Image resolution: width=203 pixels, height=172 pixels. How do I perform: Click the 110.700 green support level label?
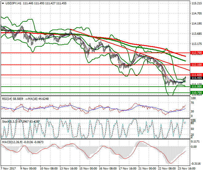pyautogui.click(x=197, y=93)
